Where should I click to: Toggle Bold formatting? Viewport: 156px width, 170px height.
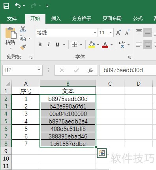pyautogui.click(x=40, y=45)
